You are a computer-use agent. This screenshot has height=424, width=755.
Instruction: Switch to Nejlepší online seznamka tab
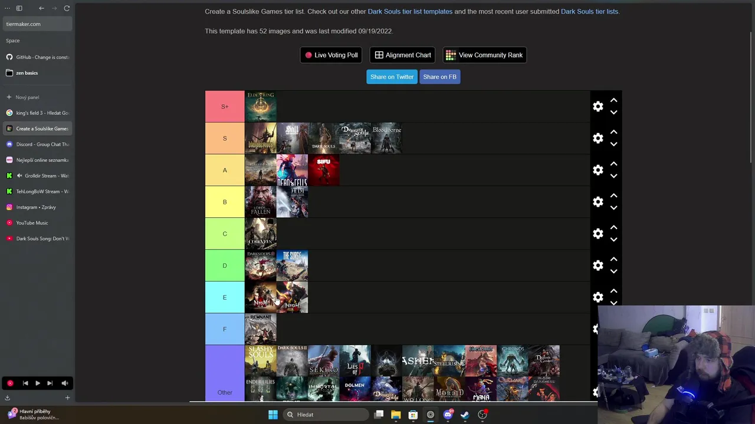click(37, 160)
